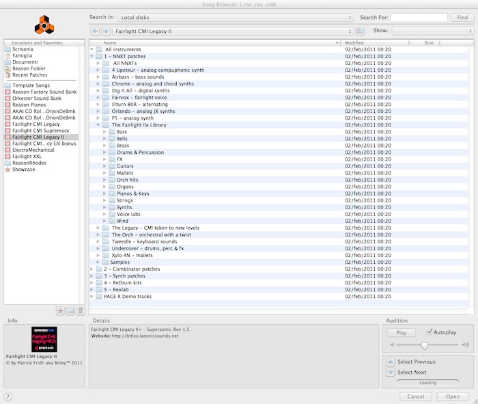
Task: Click the Select Next arrow button
Action: click(390, 373)
